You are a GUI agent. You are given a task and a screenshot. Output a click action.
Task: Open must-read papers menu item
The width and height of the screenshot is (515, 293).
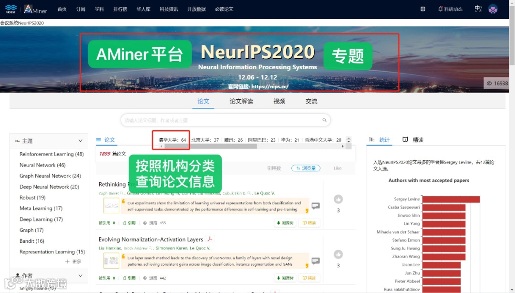224,9
